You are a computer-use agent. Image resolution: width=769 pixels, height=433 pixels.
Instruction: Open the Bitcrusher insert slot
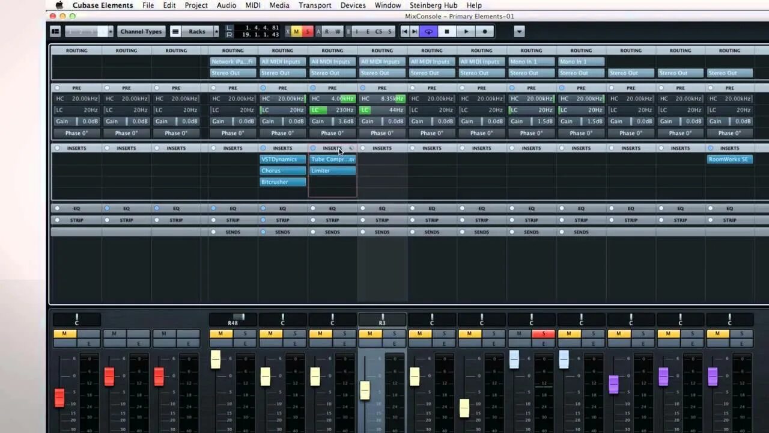282,182
